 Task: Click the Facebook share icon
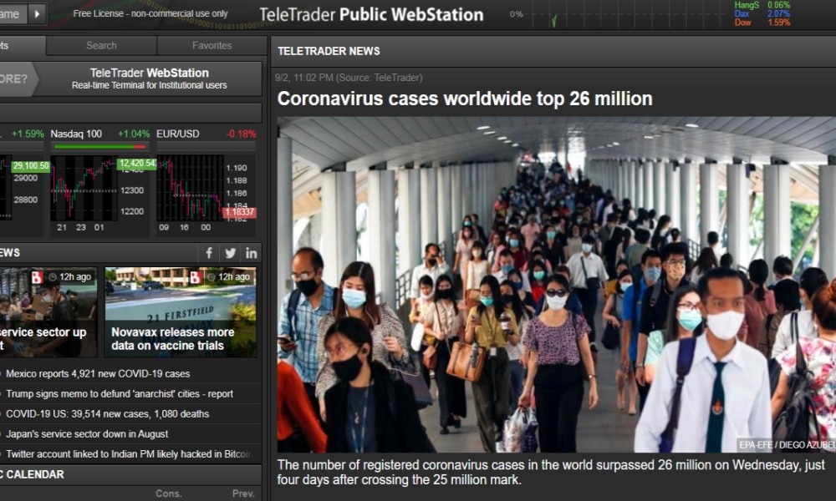click(x=210, y=253)
